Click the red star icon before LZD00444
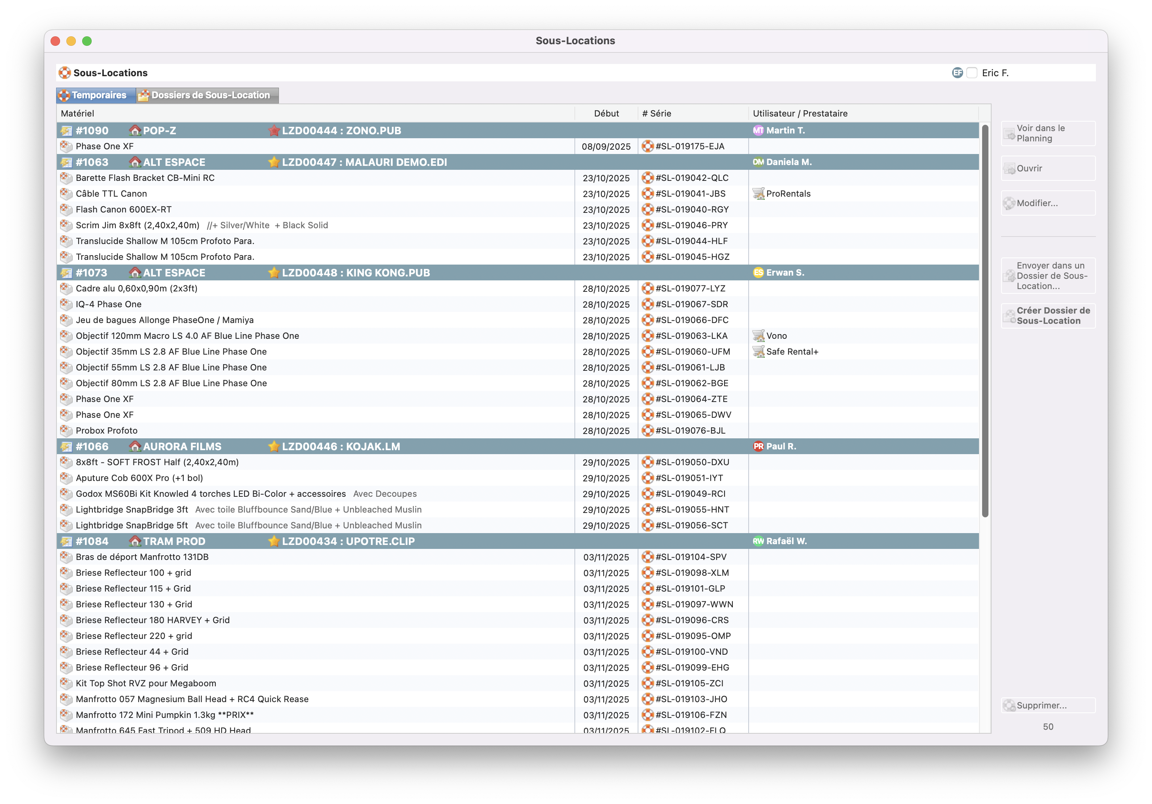1152x804 pixels. pyautogui.click(x=273, y=131)
